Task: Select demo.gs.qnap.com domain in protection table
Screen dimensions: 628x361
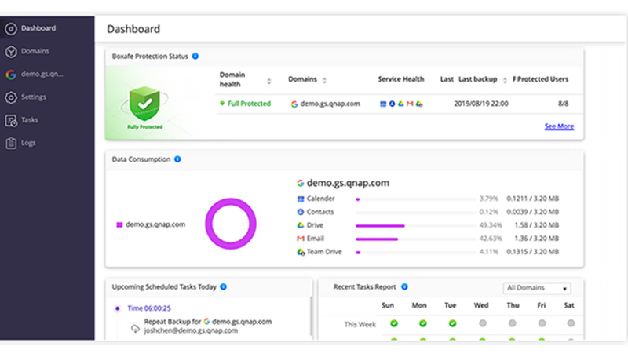Action: pos(330,104)
